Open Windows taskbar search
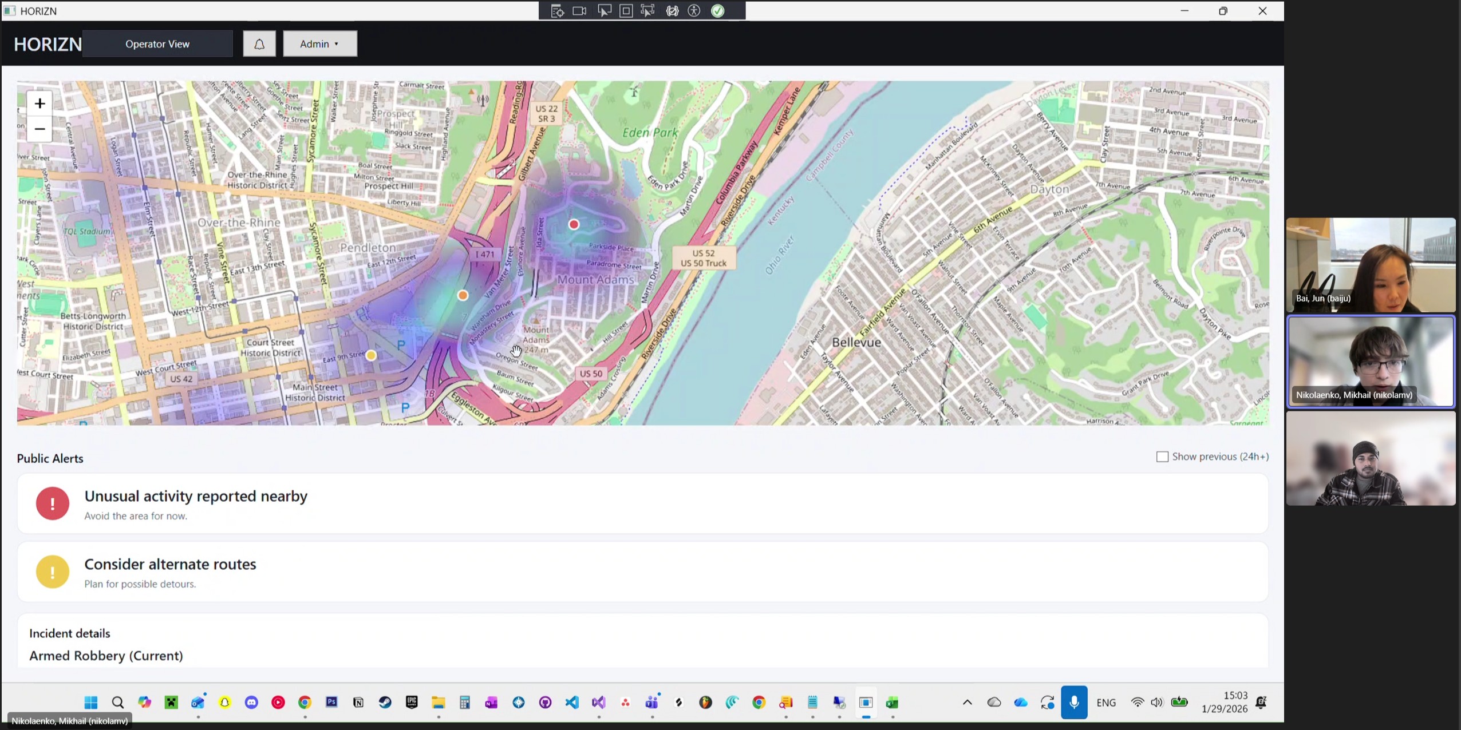This screenshot has width=1461, height=730. point(117,703)
